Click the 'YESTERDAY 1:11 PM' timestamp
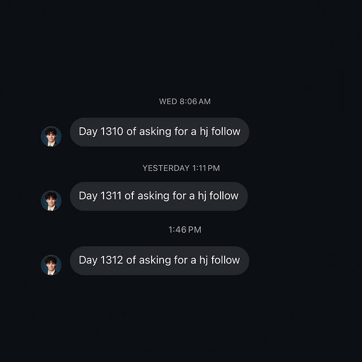Viewport: 362px width, 362px height. [x=181, y=168]
